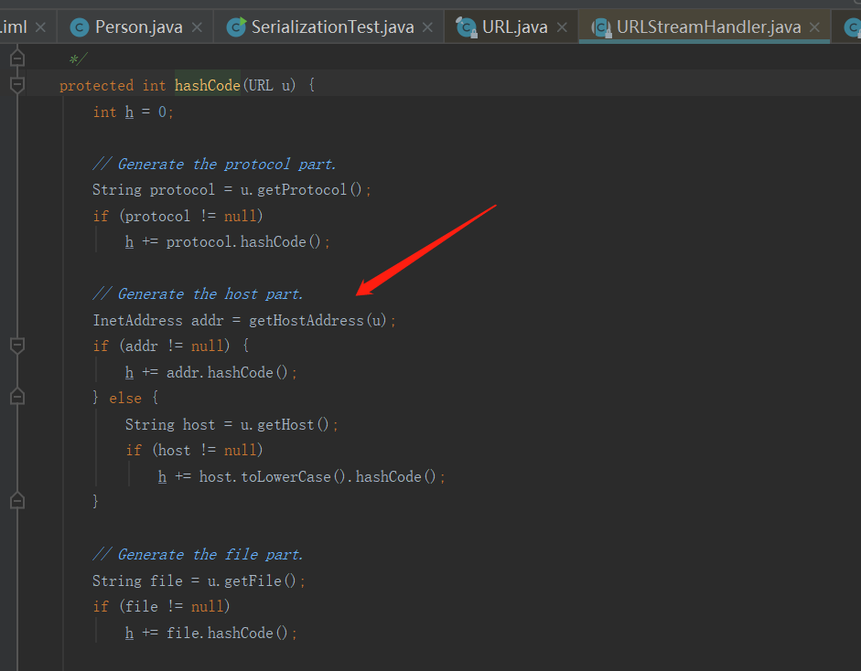Screen dimensions: 861x671
Task: Click the toLowerCase call in host line
Action: [x=285, y=477]
